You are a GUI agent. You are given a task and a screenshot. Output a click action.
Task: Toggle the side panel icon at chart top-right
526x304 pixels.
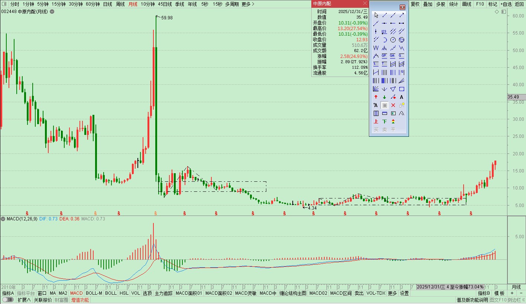pyautogui.click(x=504, y=12)
